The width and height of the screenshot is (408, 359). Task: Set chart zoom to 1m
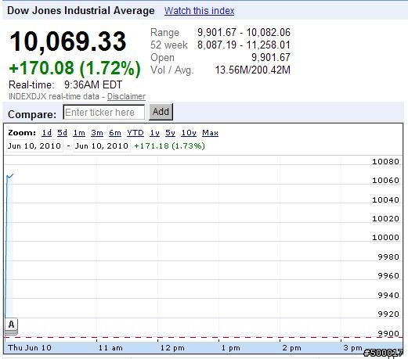point(79,133)
